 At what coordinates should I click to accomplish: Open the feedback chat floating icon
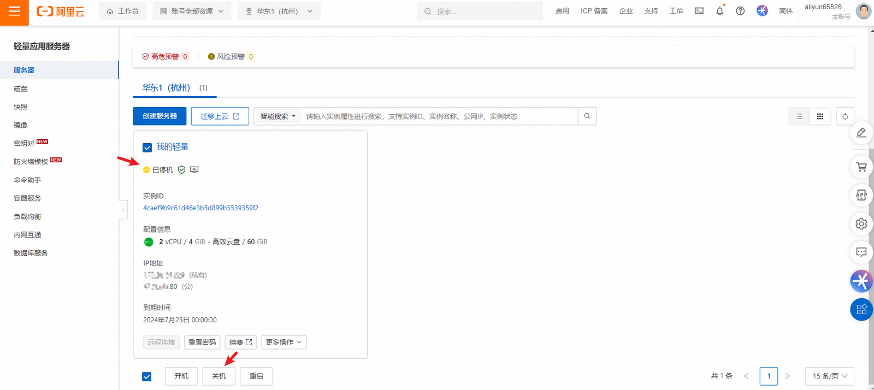pos(861,252)
